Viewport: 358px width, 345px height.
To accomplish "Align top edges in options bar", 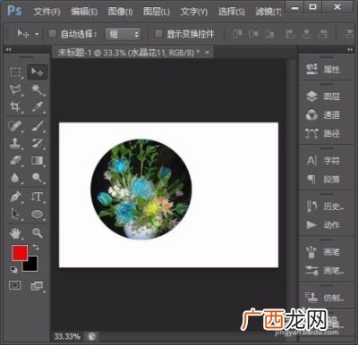I will (237, 34).
